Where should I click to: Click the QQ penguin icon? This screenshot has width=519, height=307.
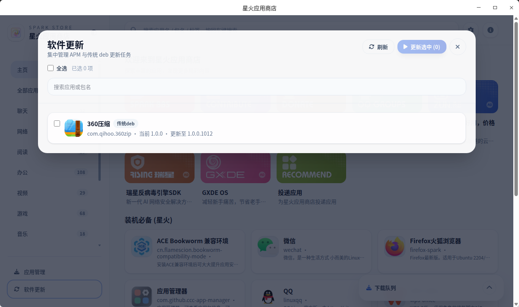coord(268,296)
